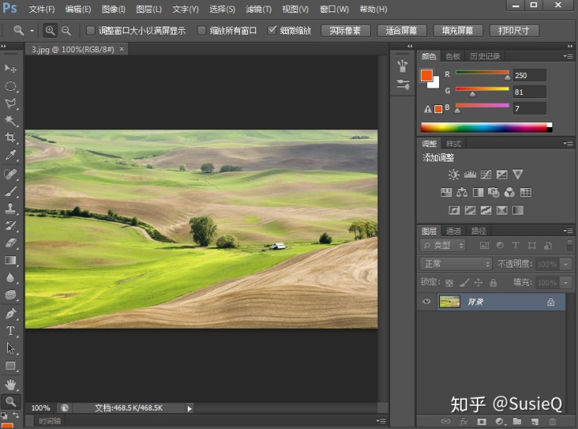This screenshot has height=429, width=578.
Task: Open the Layers panel flyout menu
Action: coord(568,231)
